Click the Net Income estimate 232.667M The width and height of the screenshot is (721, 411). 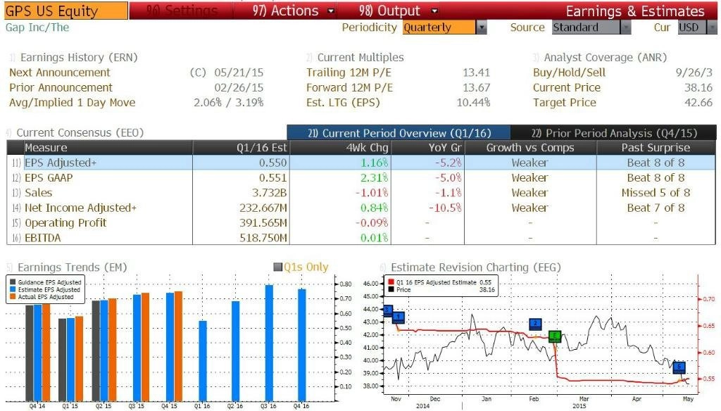point(263,208)
